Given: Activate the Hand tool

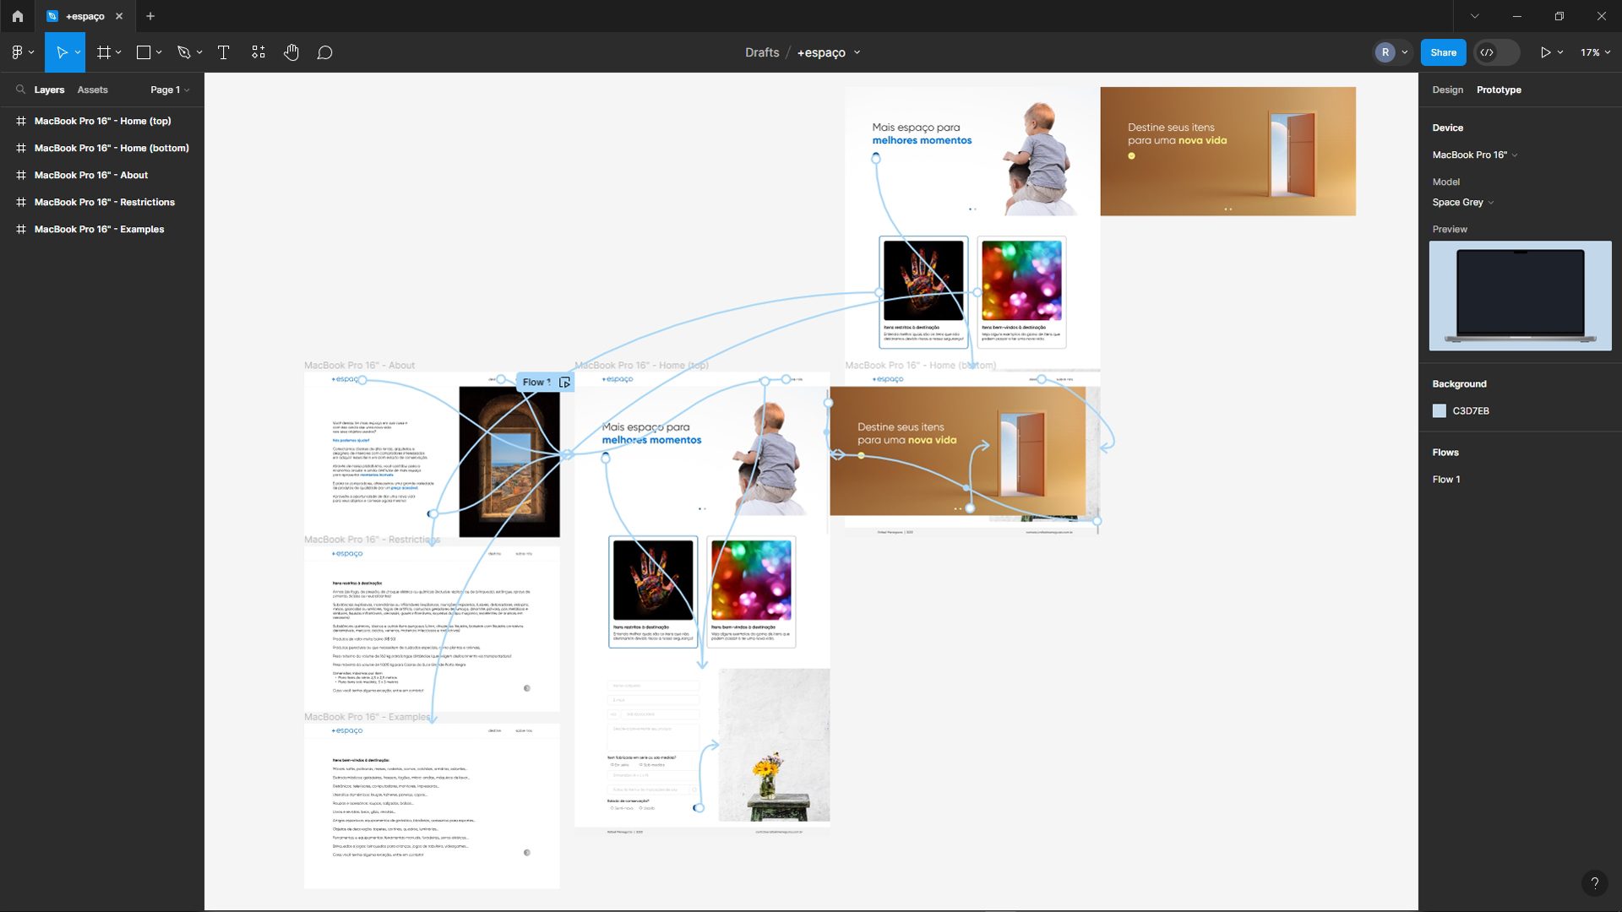Looking at the screenshot, I should click(291, 52).
